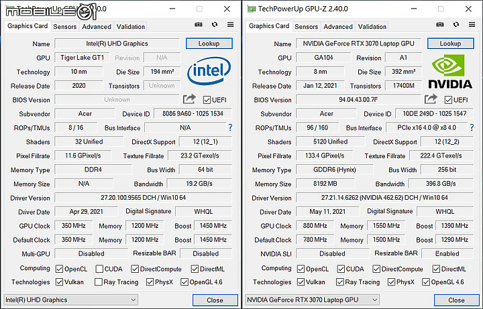Image resolution: width=483 pixels, height=309 pixels.
Task: Toggle the UEFI checkbox in the NVIDIA window
Action: (448, 100)
